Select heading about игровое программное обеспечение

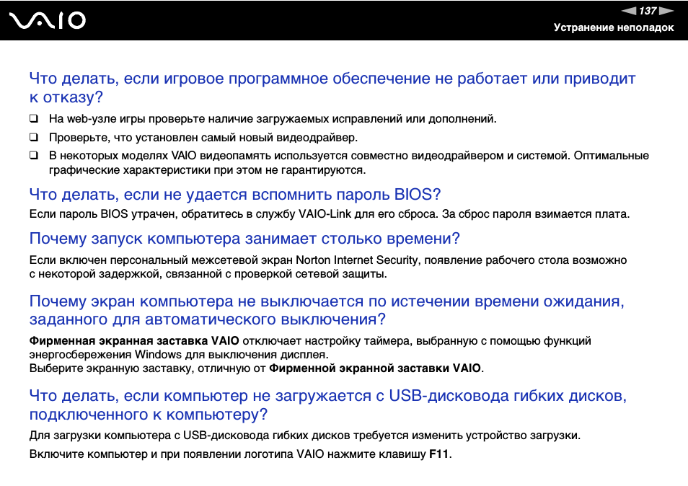click(x=332, y=87)
